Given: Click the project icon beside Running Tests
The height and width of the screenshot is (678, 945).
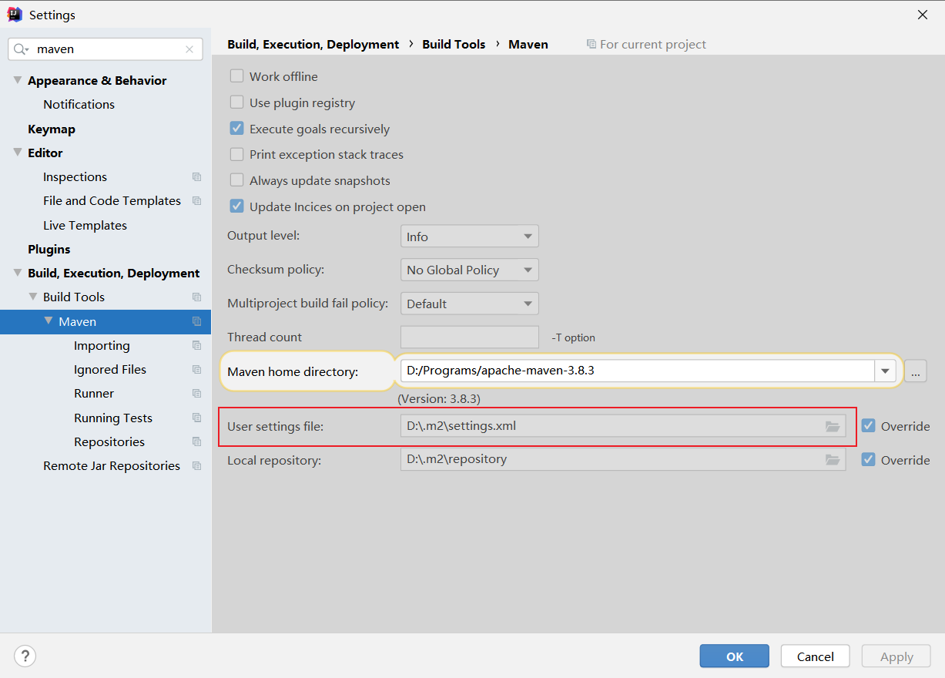Looking at the screenshot, I should (x=196, y=418).
